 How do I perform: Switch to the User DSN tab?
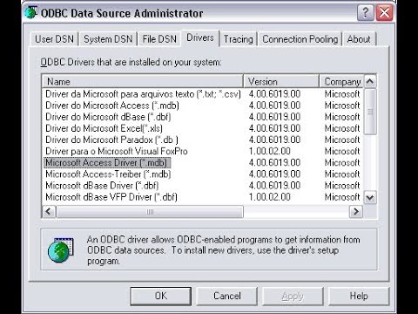(x=54, y=39)
